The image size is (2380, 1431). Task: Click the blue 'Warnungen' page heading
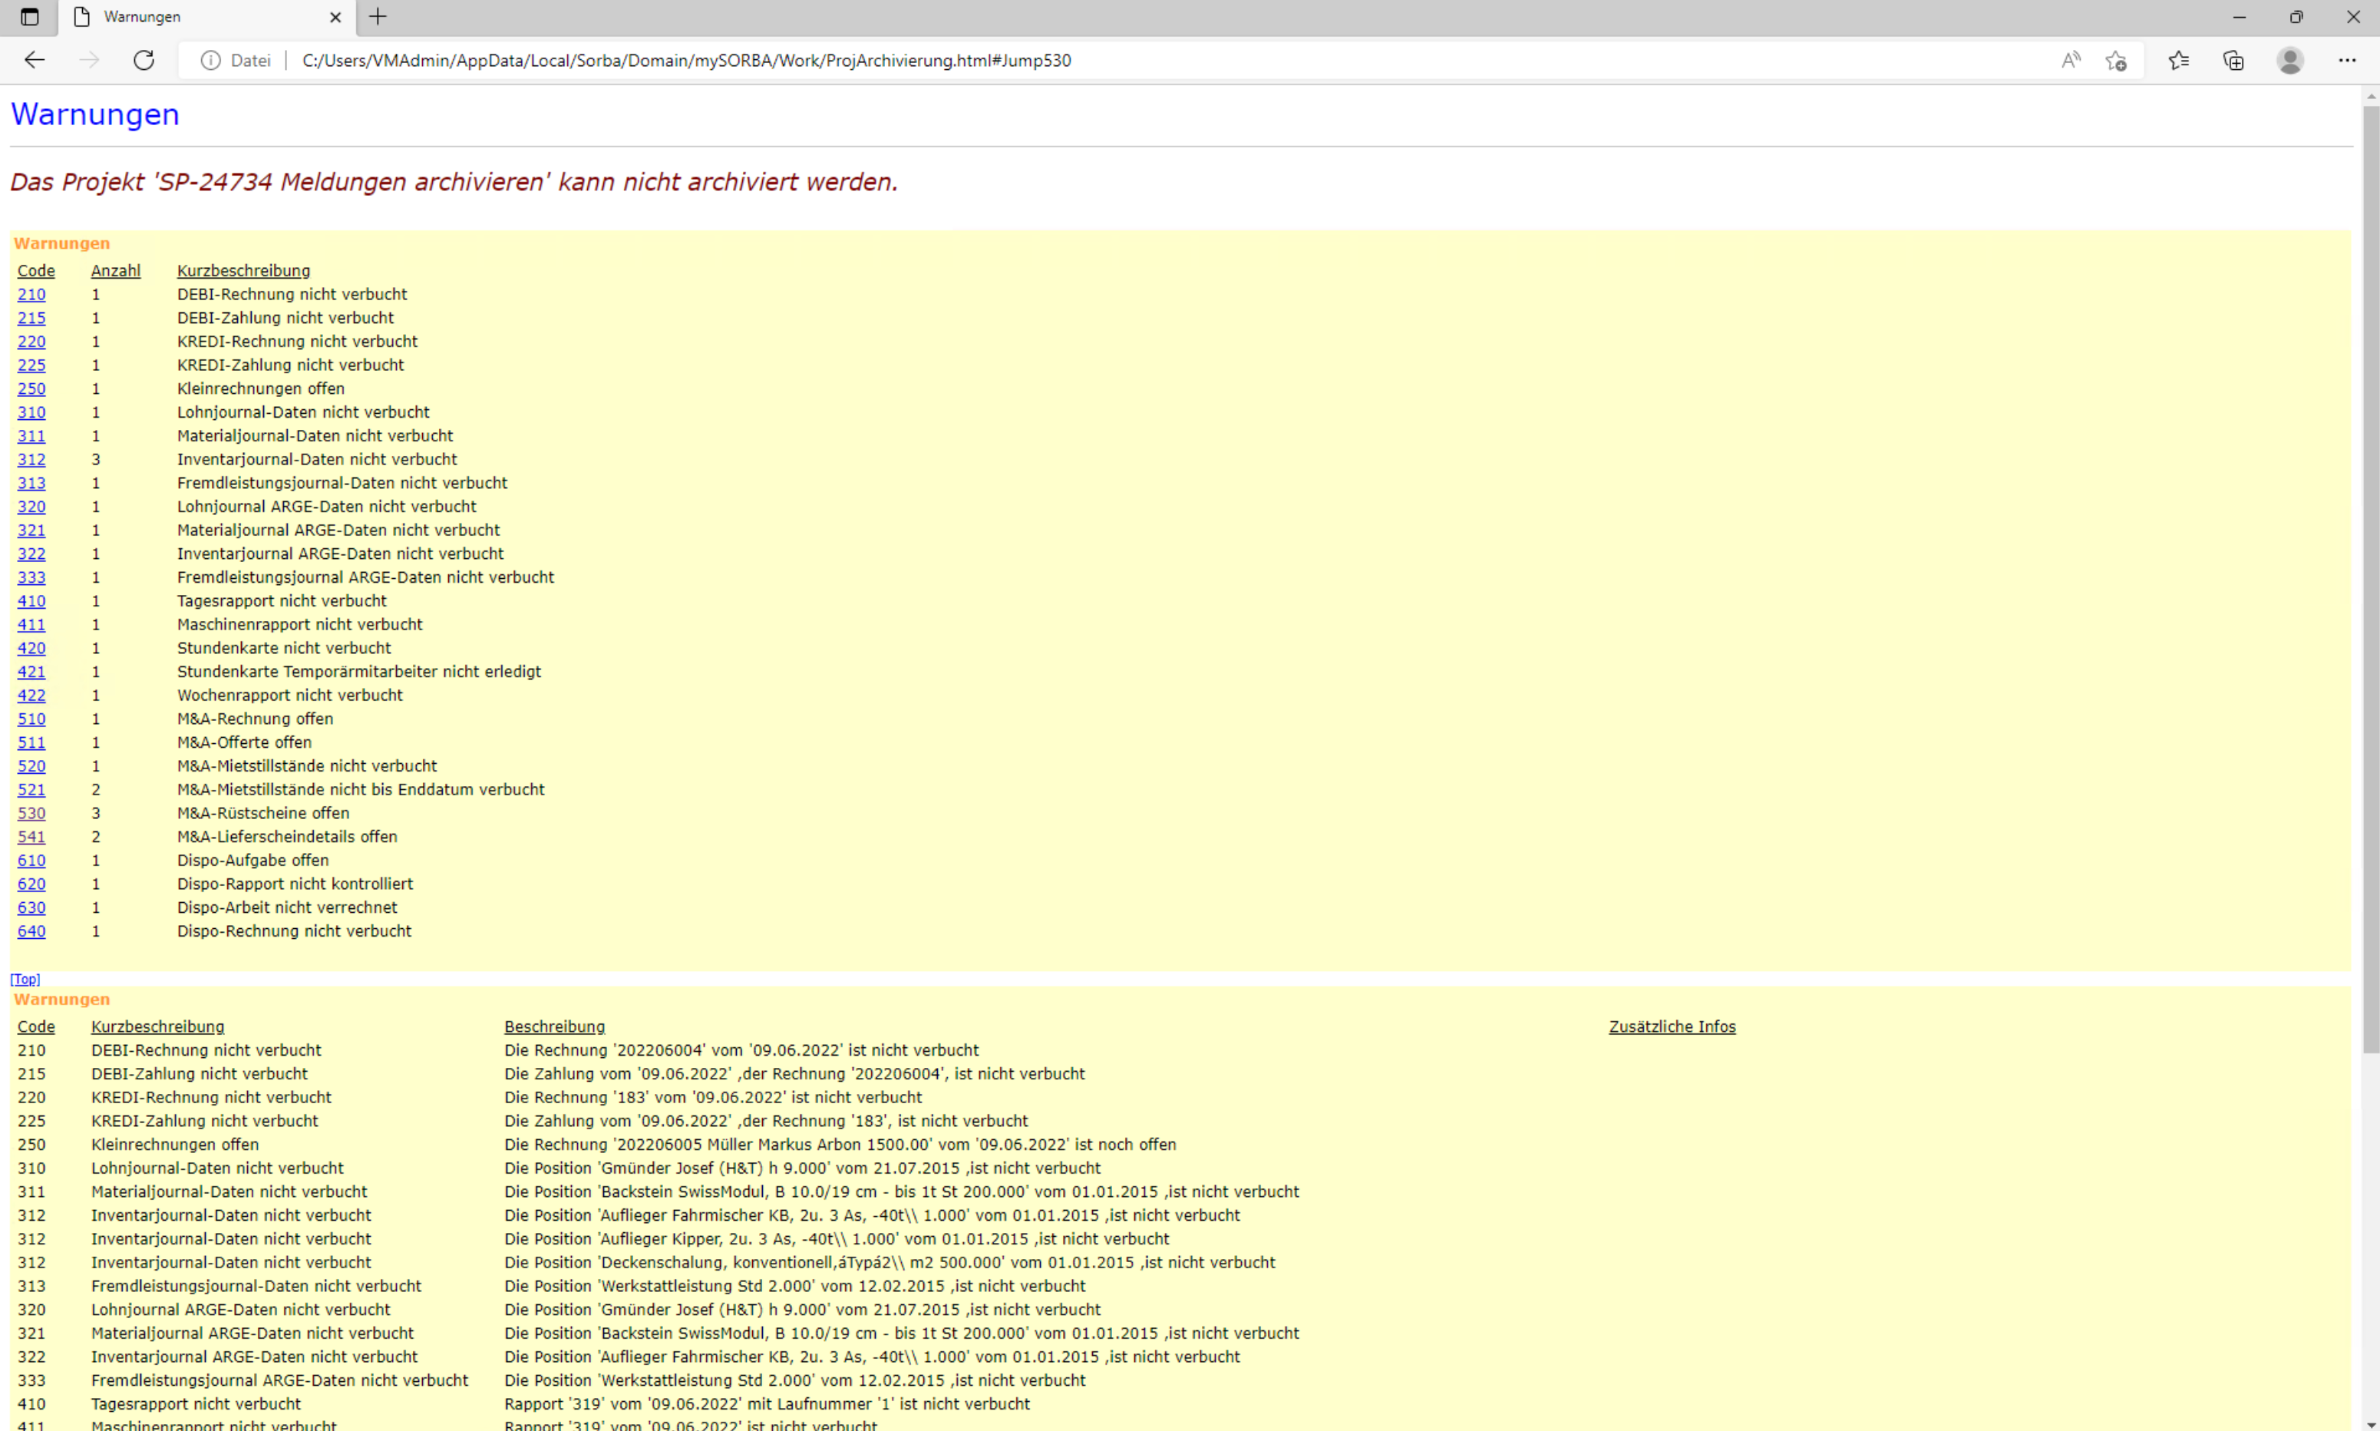[x=94, y=114]
